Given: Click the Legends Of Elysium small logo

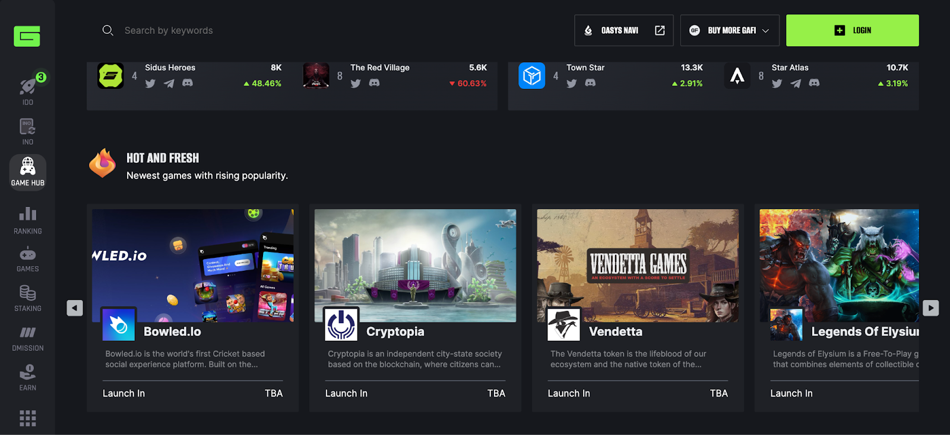Looking at the screenshot, I should tap(787, 324).
